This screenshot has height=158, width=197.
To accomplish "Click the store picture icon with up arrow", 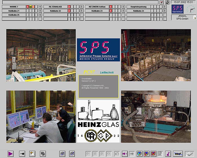I will tap(62, 154).
